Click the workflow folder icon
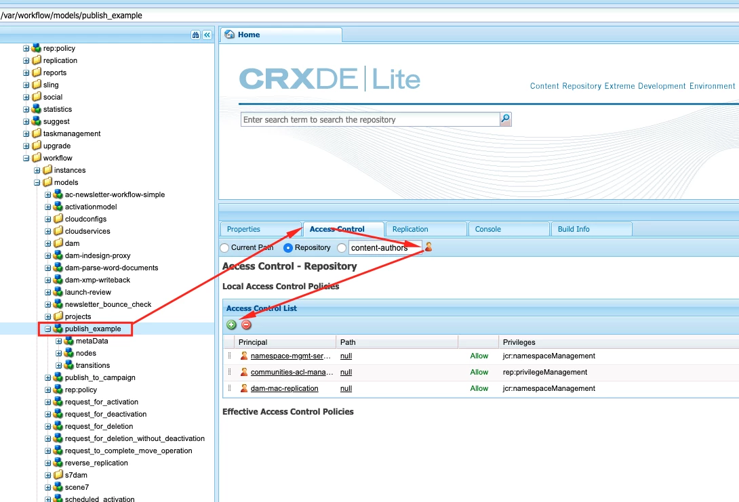 coord(37,158)
